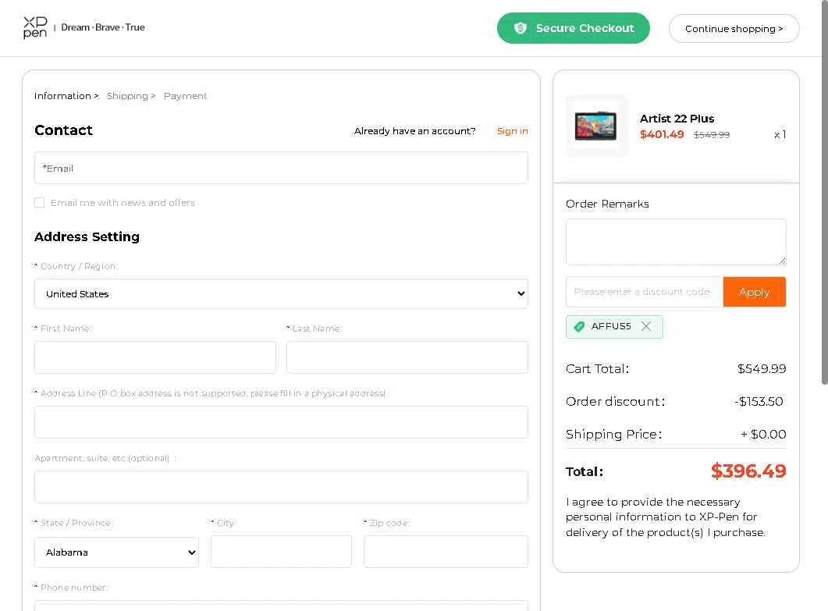Focus the Address Line field

281,422
